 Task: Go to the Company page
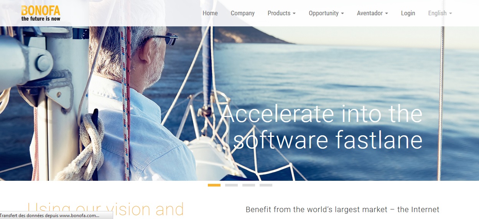tap(242, 13)
